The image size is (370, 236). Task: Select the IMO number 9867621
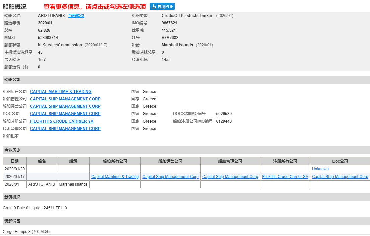169,23
